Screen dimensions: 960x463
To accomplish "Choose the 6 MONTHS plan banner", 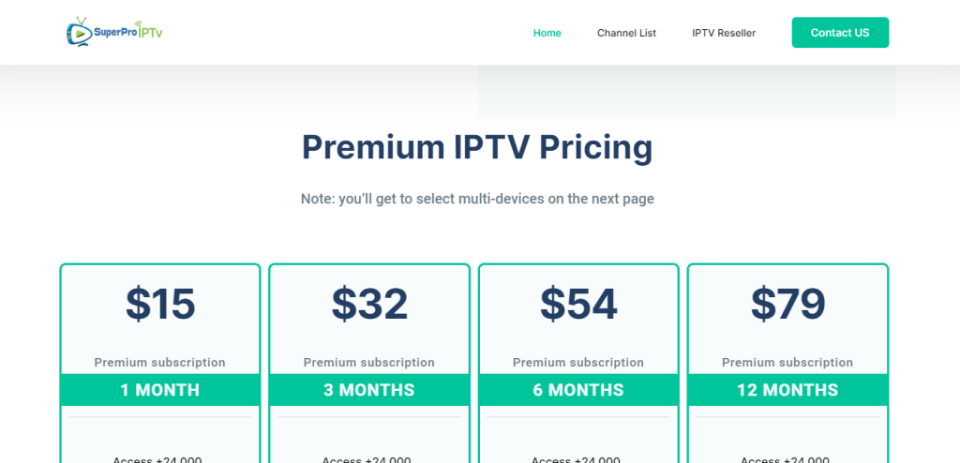I will [578, 390].
